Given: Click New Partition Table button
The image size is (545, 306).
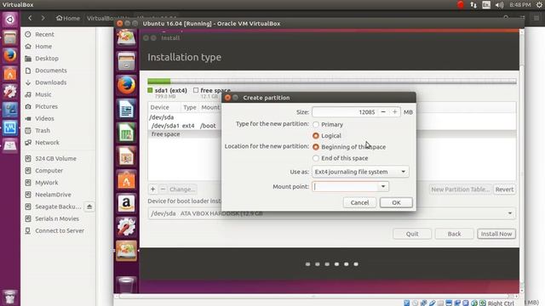Looking at the screenshot, I should 460,190.
